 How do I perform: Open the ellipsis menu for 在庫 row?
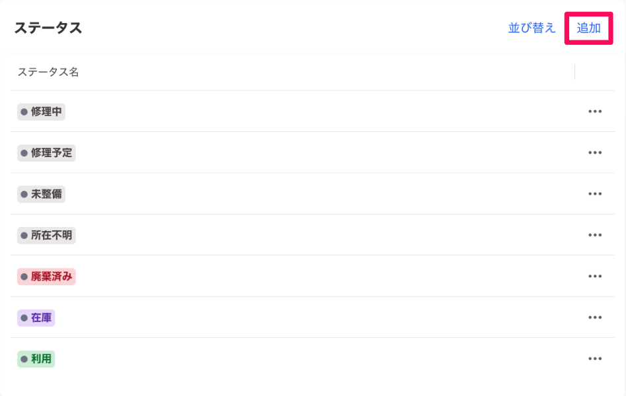(595, 317)
